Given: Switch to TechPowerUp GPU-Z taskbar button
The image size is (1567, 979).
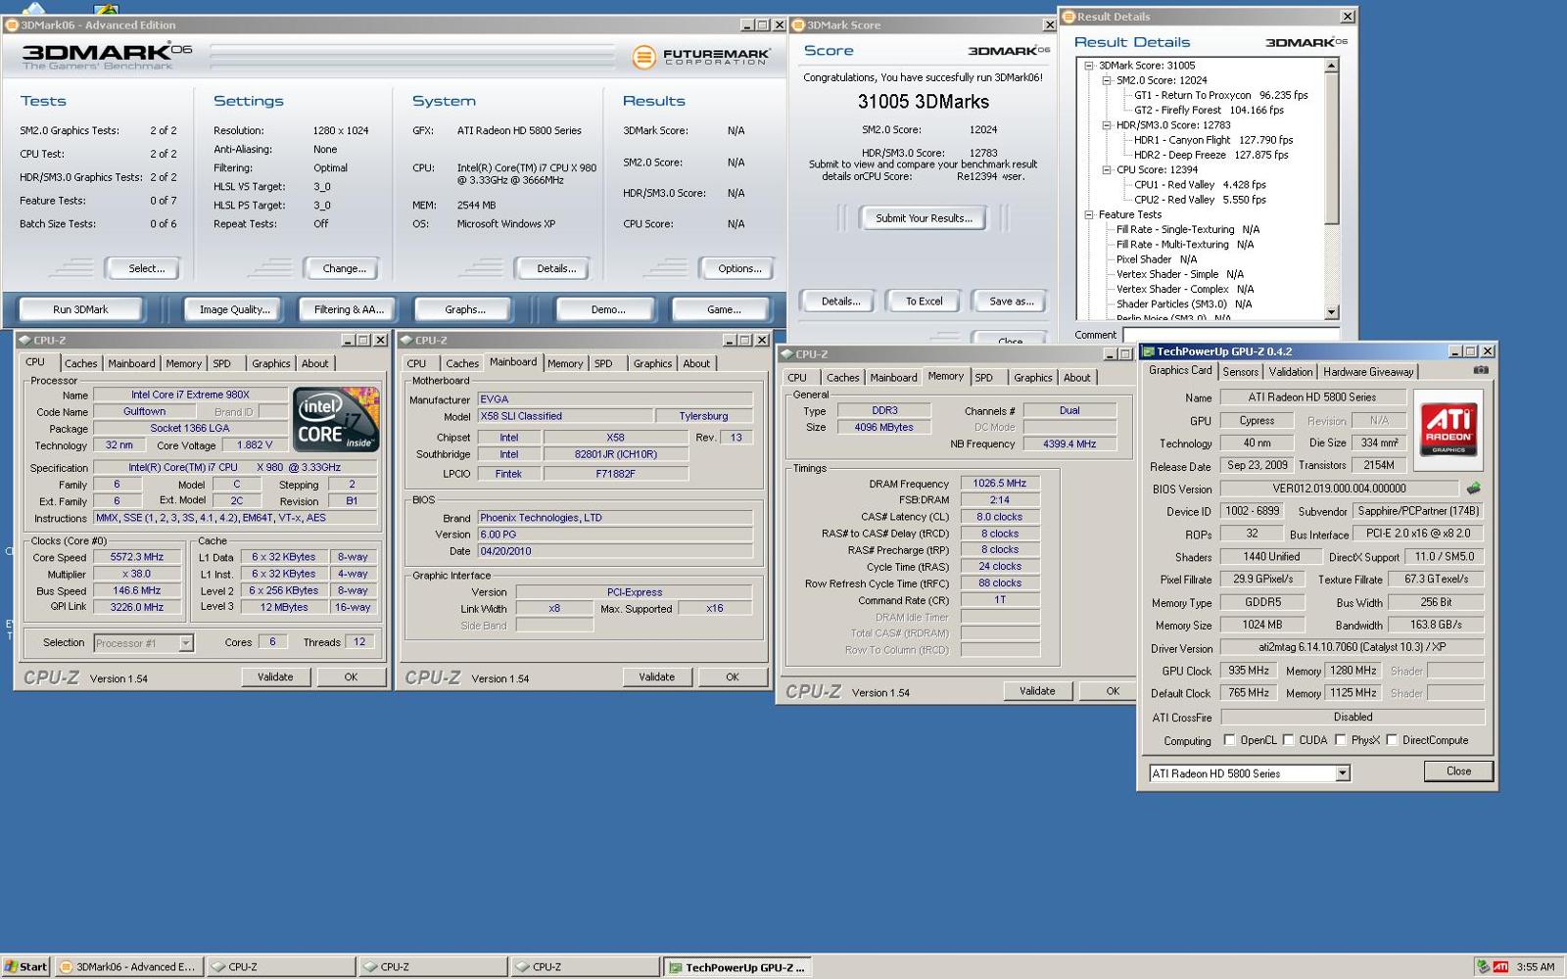Looking at the screenshot, I should [x=737, y=967].
